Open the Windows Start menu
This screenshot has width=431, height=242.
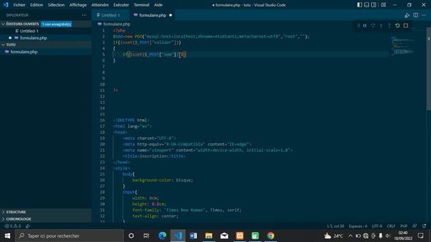tap(7, 236)
